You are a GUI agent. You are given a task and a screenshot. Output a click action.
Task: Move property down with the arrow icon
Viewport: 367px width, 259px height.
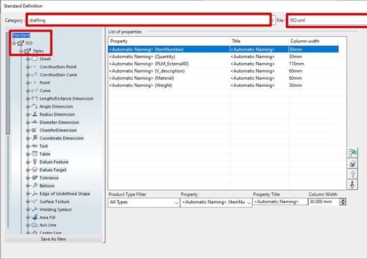(353, 184)
